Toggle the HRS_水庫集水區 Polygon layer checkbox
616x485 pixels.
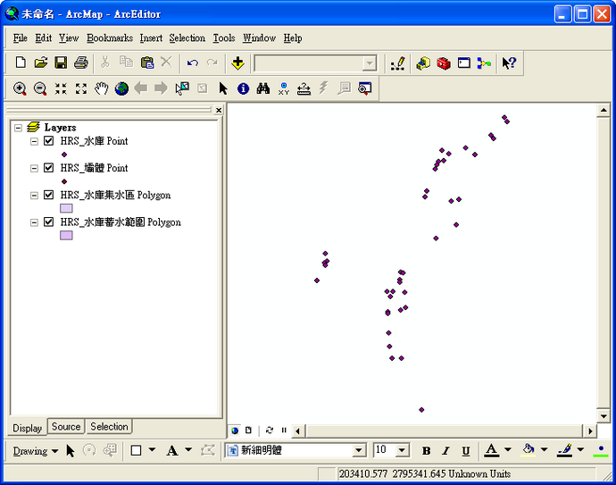[49, 195]
